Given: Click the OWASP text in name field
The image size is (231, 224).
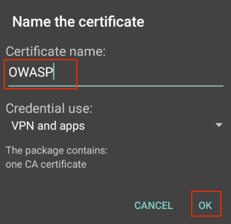Looking at the screenshot, I should [x=31, y=73].
